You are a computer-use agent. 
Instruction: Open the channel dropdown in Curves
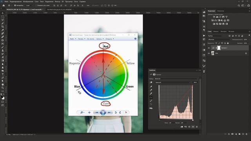click(173, 83)
